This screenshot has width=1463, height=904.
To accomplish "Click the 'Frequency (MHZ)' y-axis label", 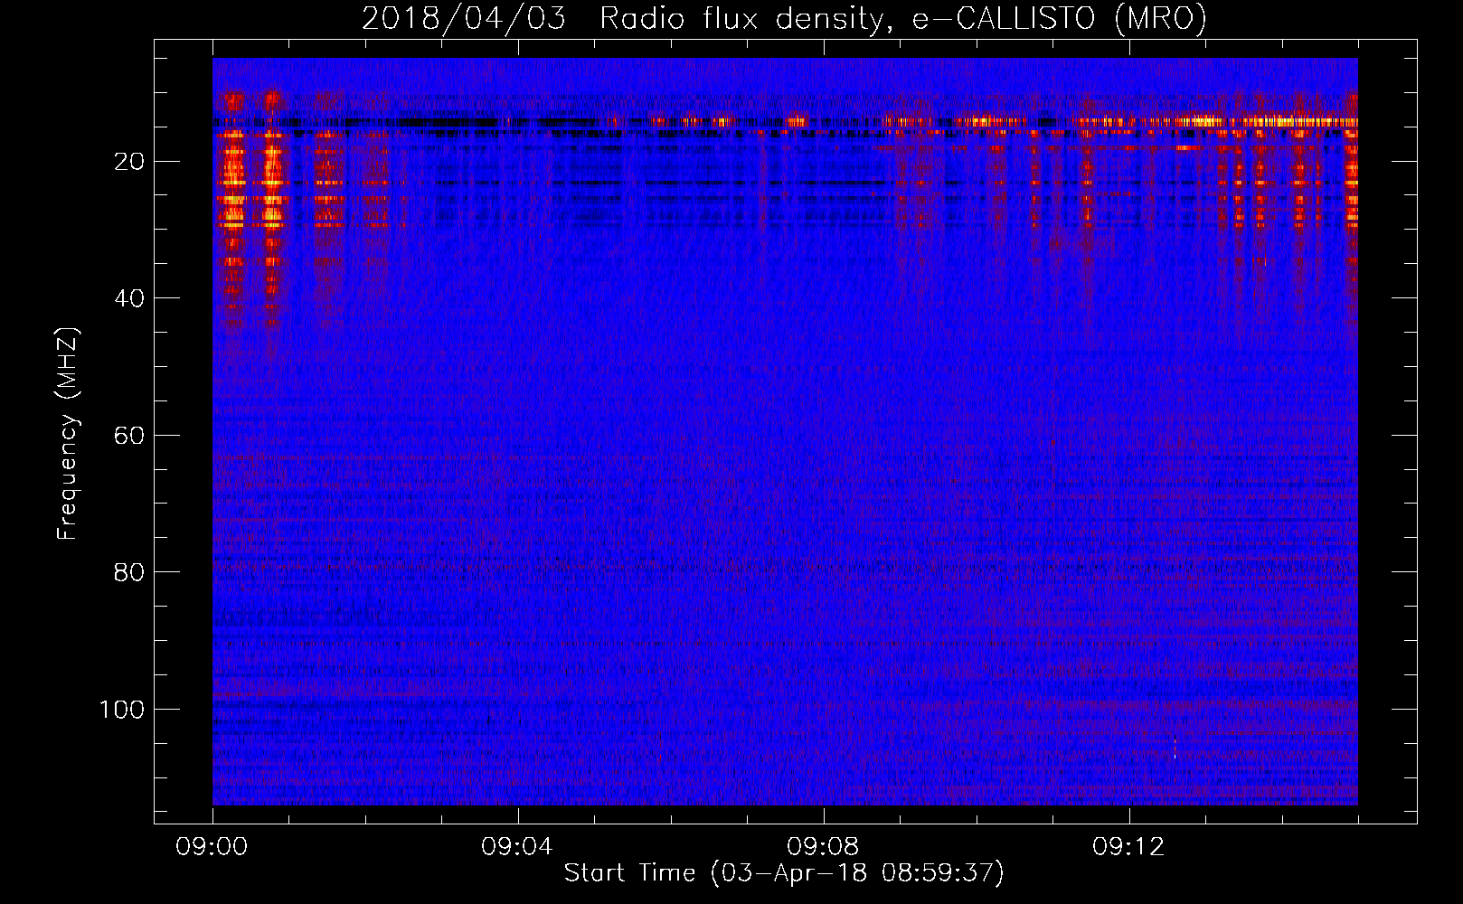I will [x=68, y=434].
